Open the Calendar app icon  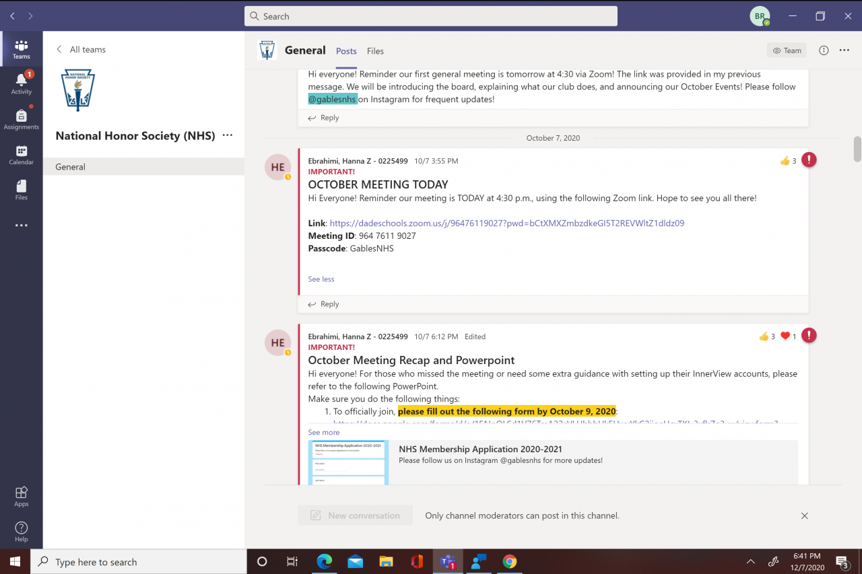[21, 155]
